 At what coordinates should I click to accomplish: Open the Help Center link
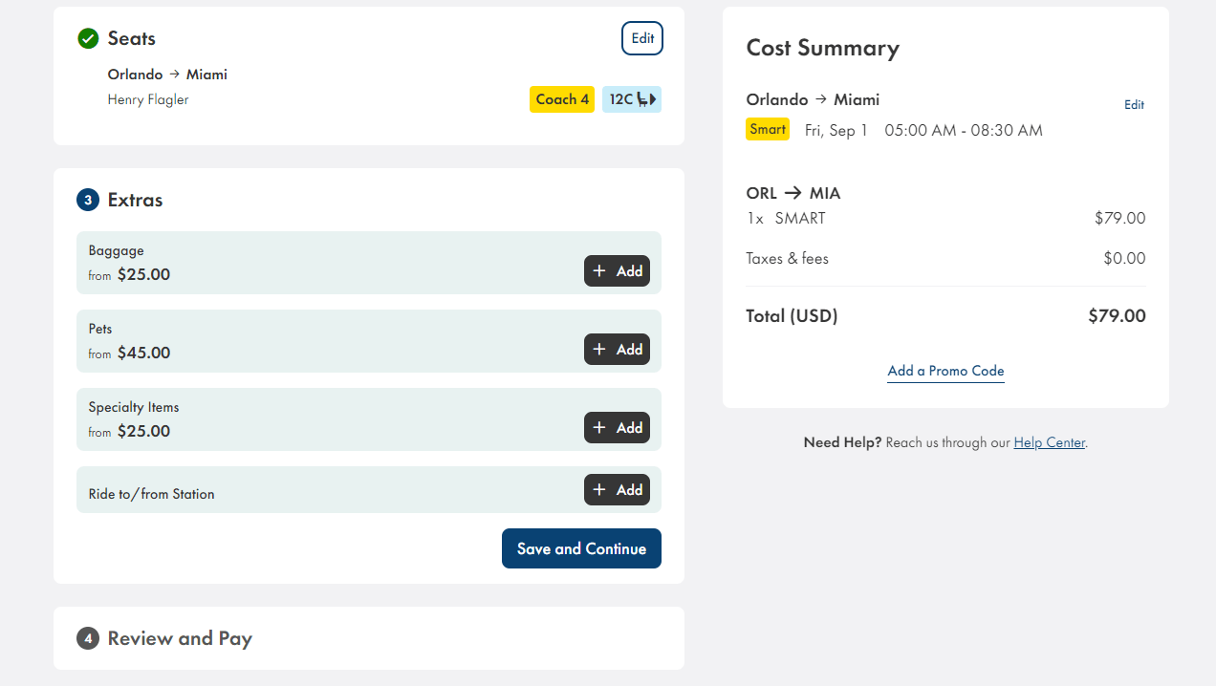[1049, 442]
